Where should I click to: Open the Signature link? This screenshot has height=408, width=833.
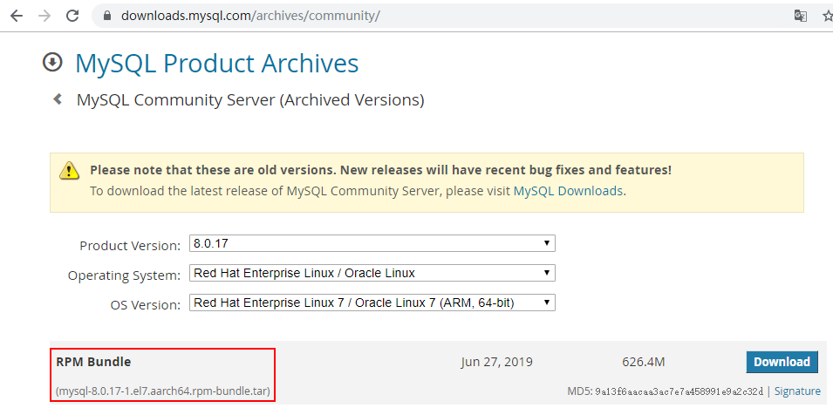click(797, 391)
